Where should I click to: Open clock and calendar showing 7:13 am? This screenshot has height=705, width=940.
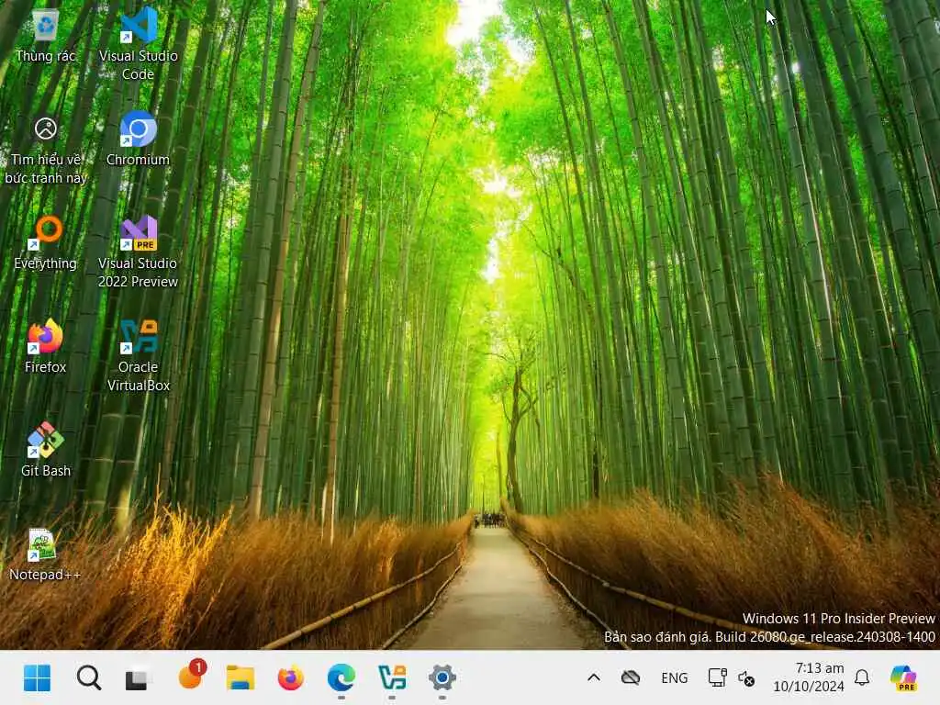[x=808, y=677]
